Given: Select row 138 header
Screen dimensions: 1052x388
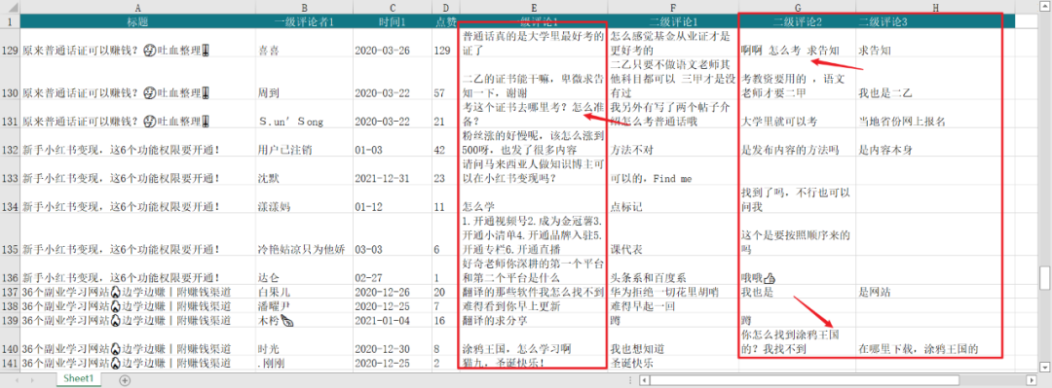Looking at the screenshot, I should point(10,305).
